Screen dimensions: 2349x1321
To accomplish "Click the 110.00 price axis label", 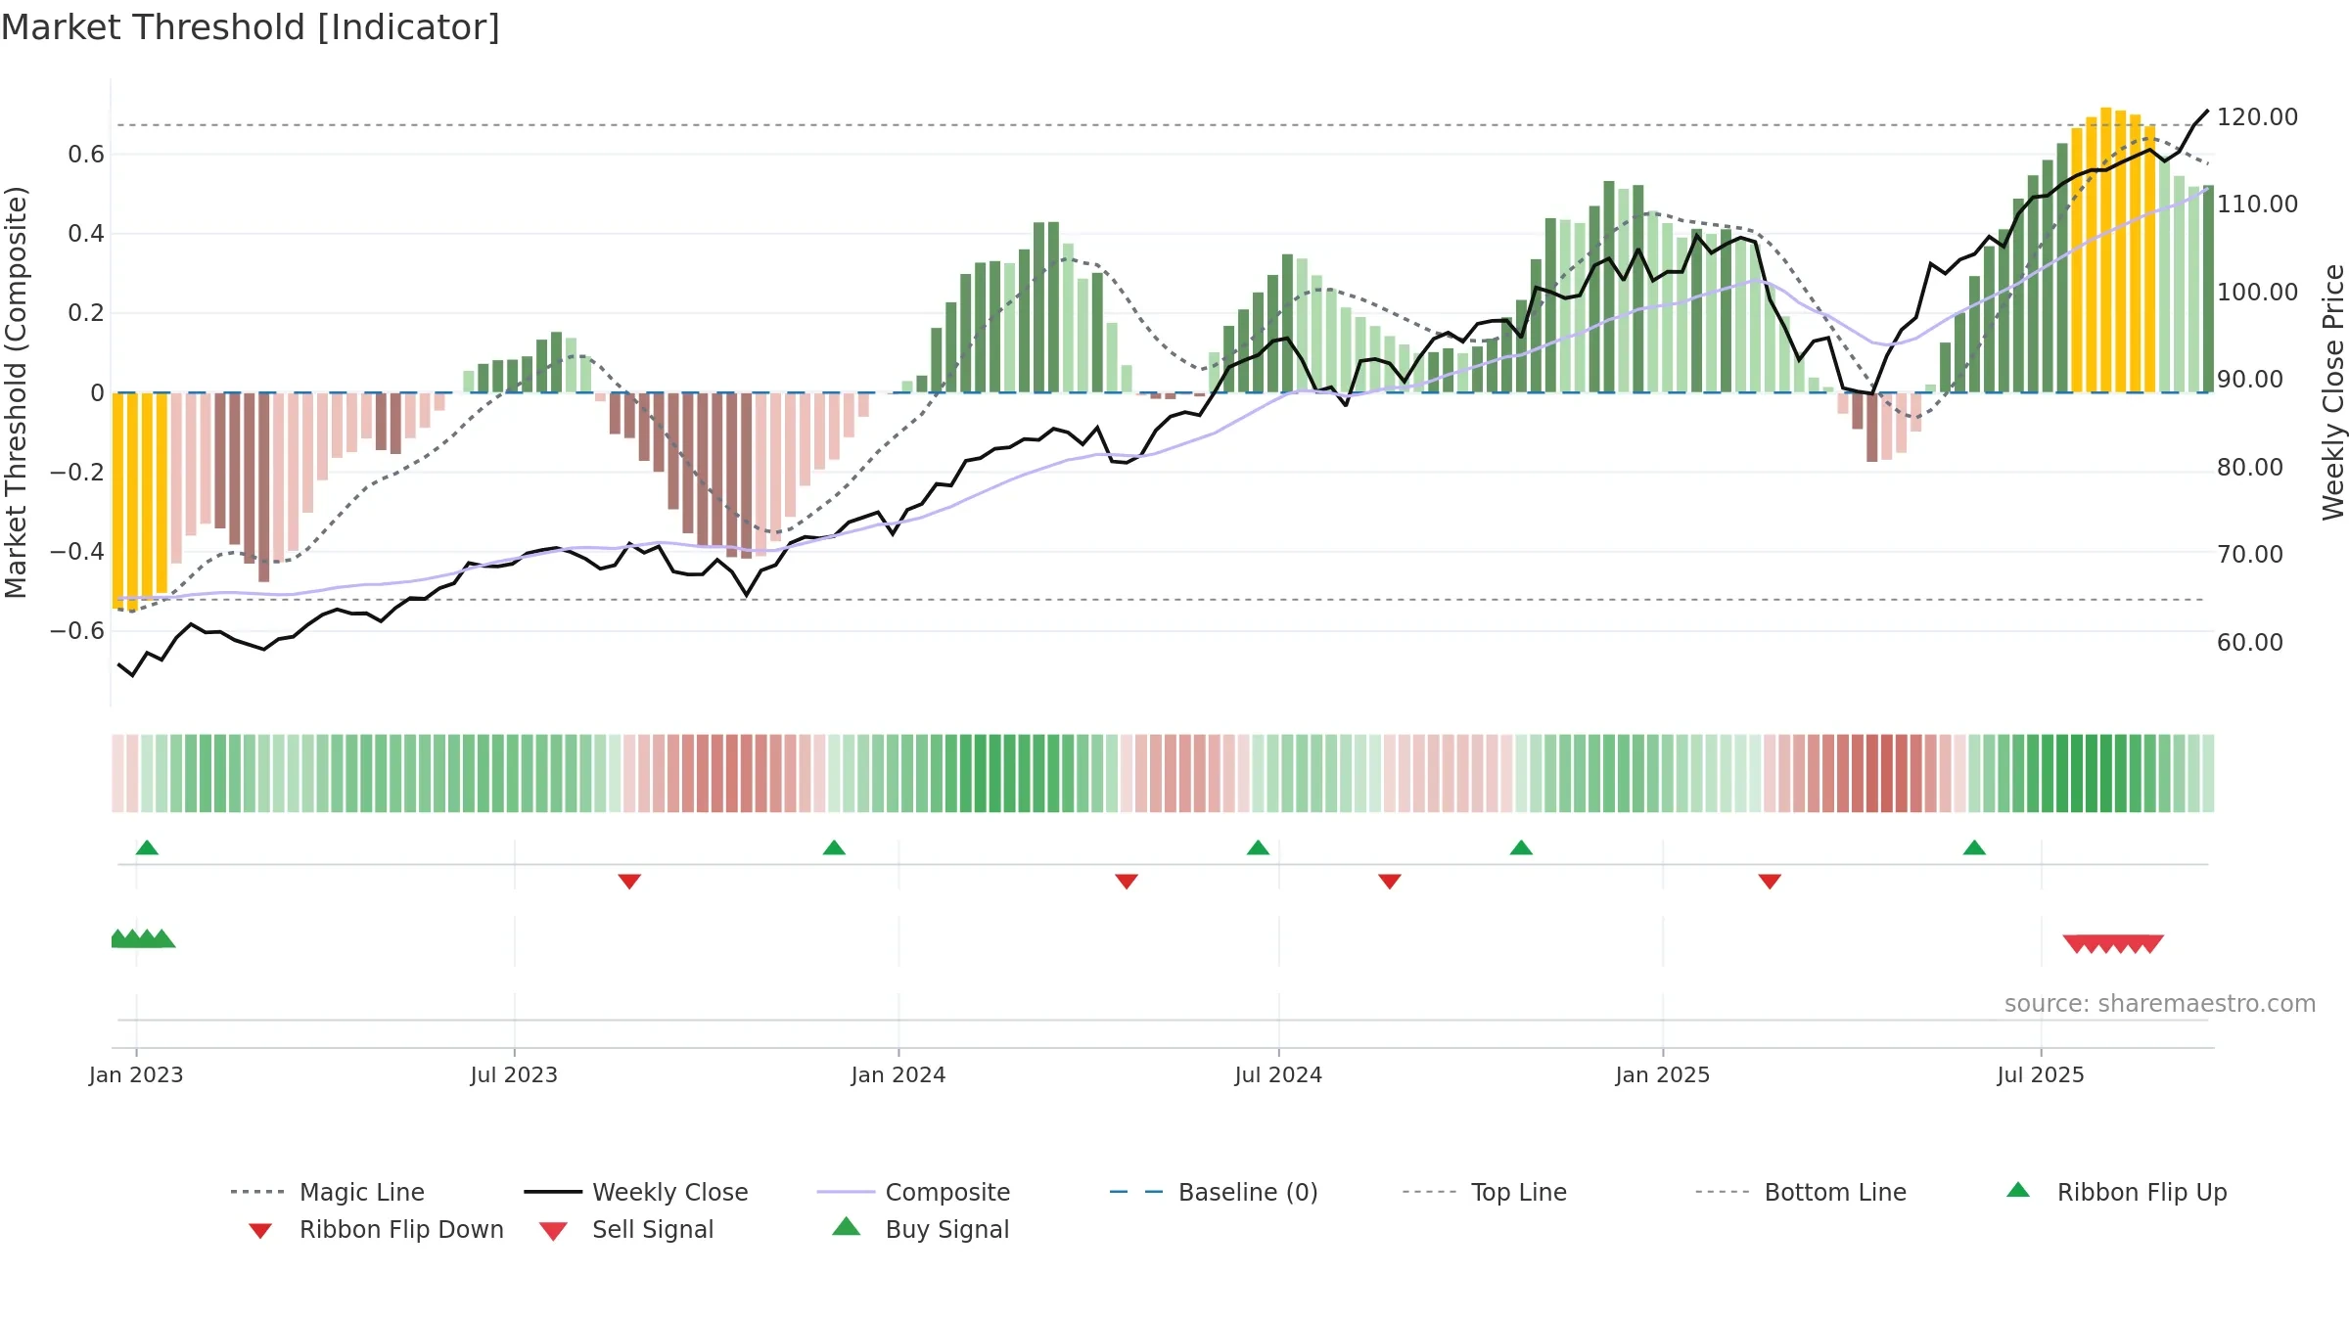I will [2257, 205].
